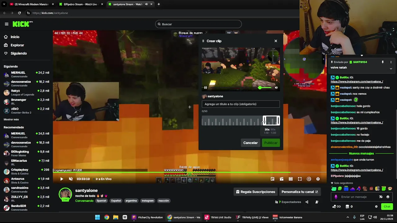Collapse the pinned message chevron
Image resolution: width=397 pixels, height=223 pixels.
[x=391, y=68]
